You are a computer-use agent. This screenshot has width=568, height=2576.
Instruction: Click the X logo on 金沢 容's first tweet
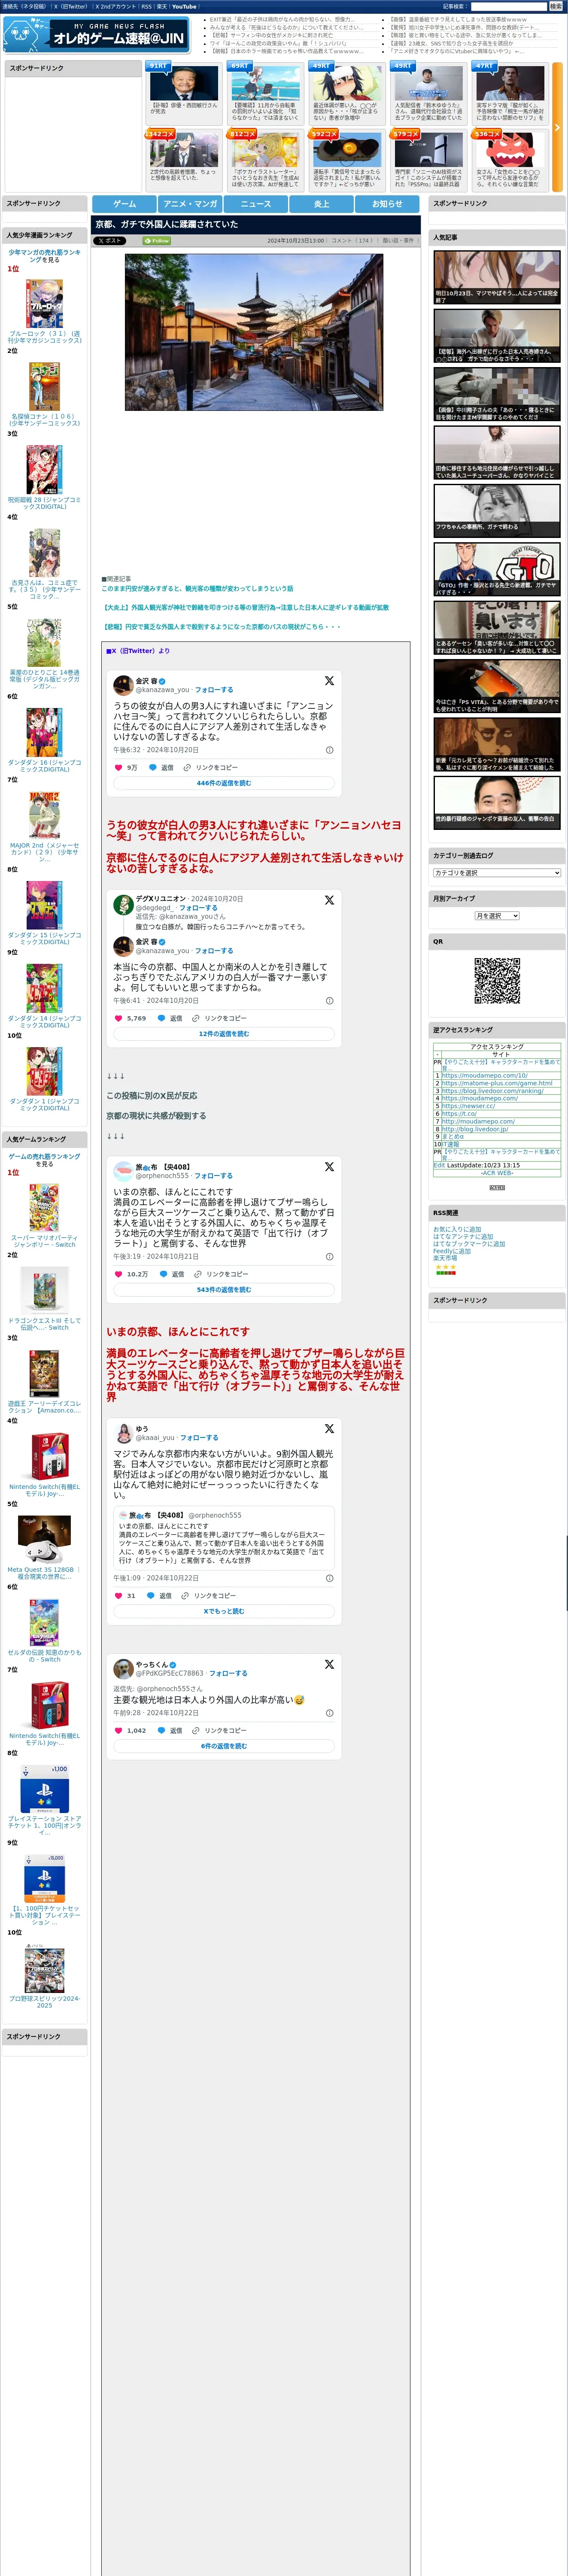329,680
